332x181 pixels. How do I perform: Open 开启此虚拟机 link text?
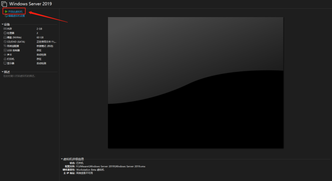pyautogui.click(x=15, y=11)
